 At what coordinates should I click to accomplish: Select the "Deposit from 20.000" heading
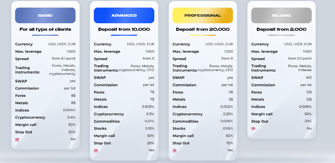pyautogui.click(x=203, y=29)
